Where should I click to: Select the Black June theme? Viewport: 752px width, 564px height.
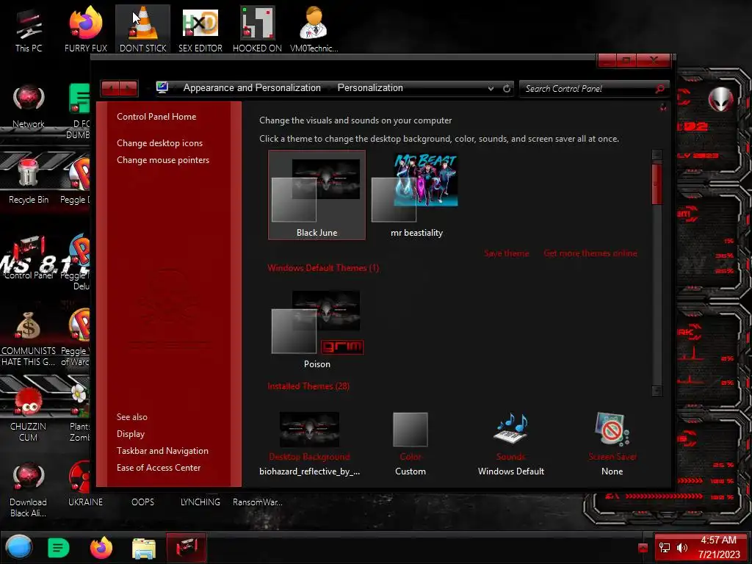pyautogui.click(x=317, y=195)
